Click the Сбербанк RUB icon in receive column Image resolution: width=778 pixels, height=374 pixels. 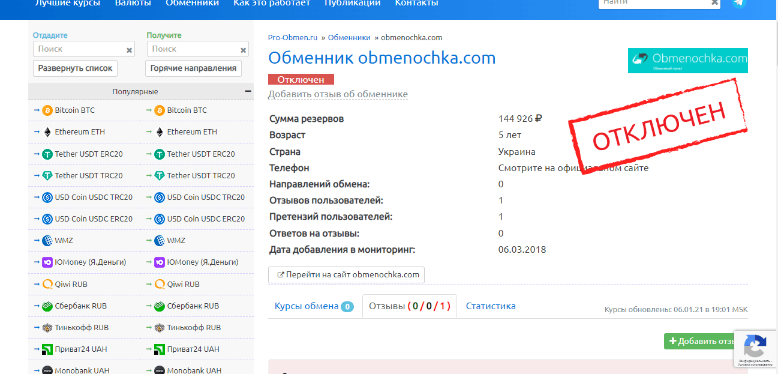pos(160,306)
